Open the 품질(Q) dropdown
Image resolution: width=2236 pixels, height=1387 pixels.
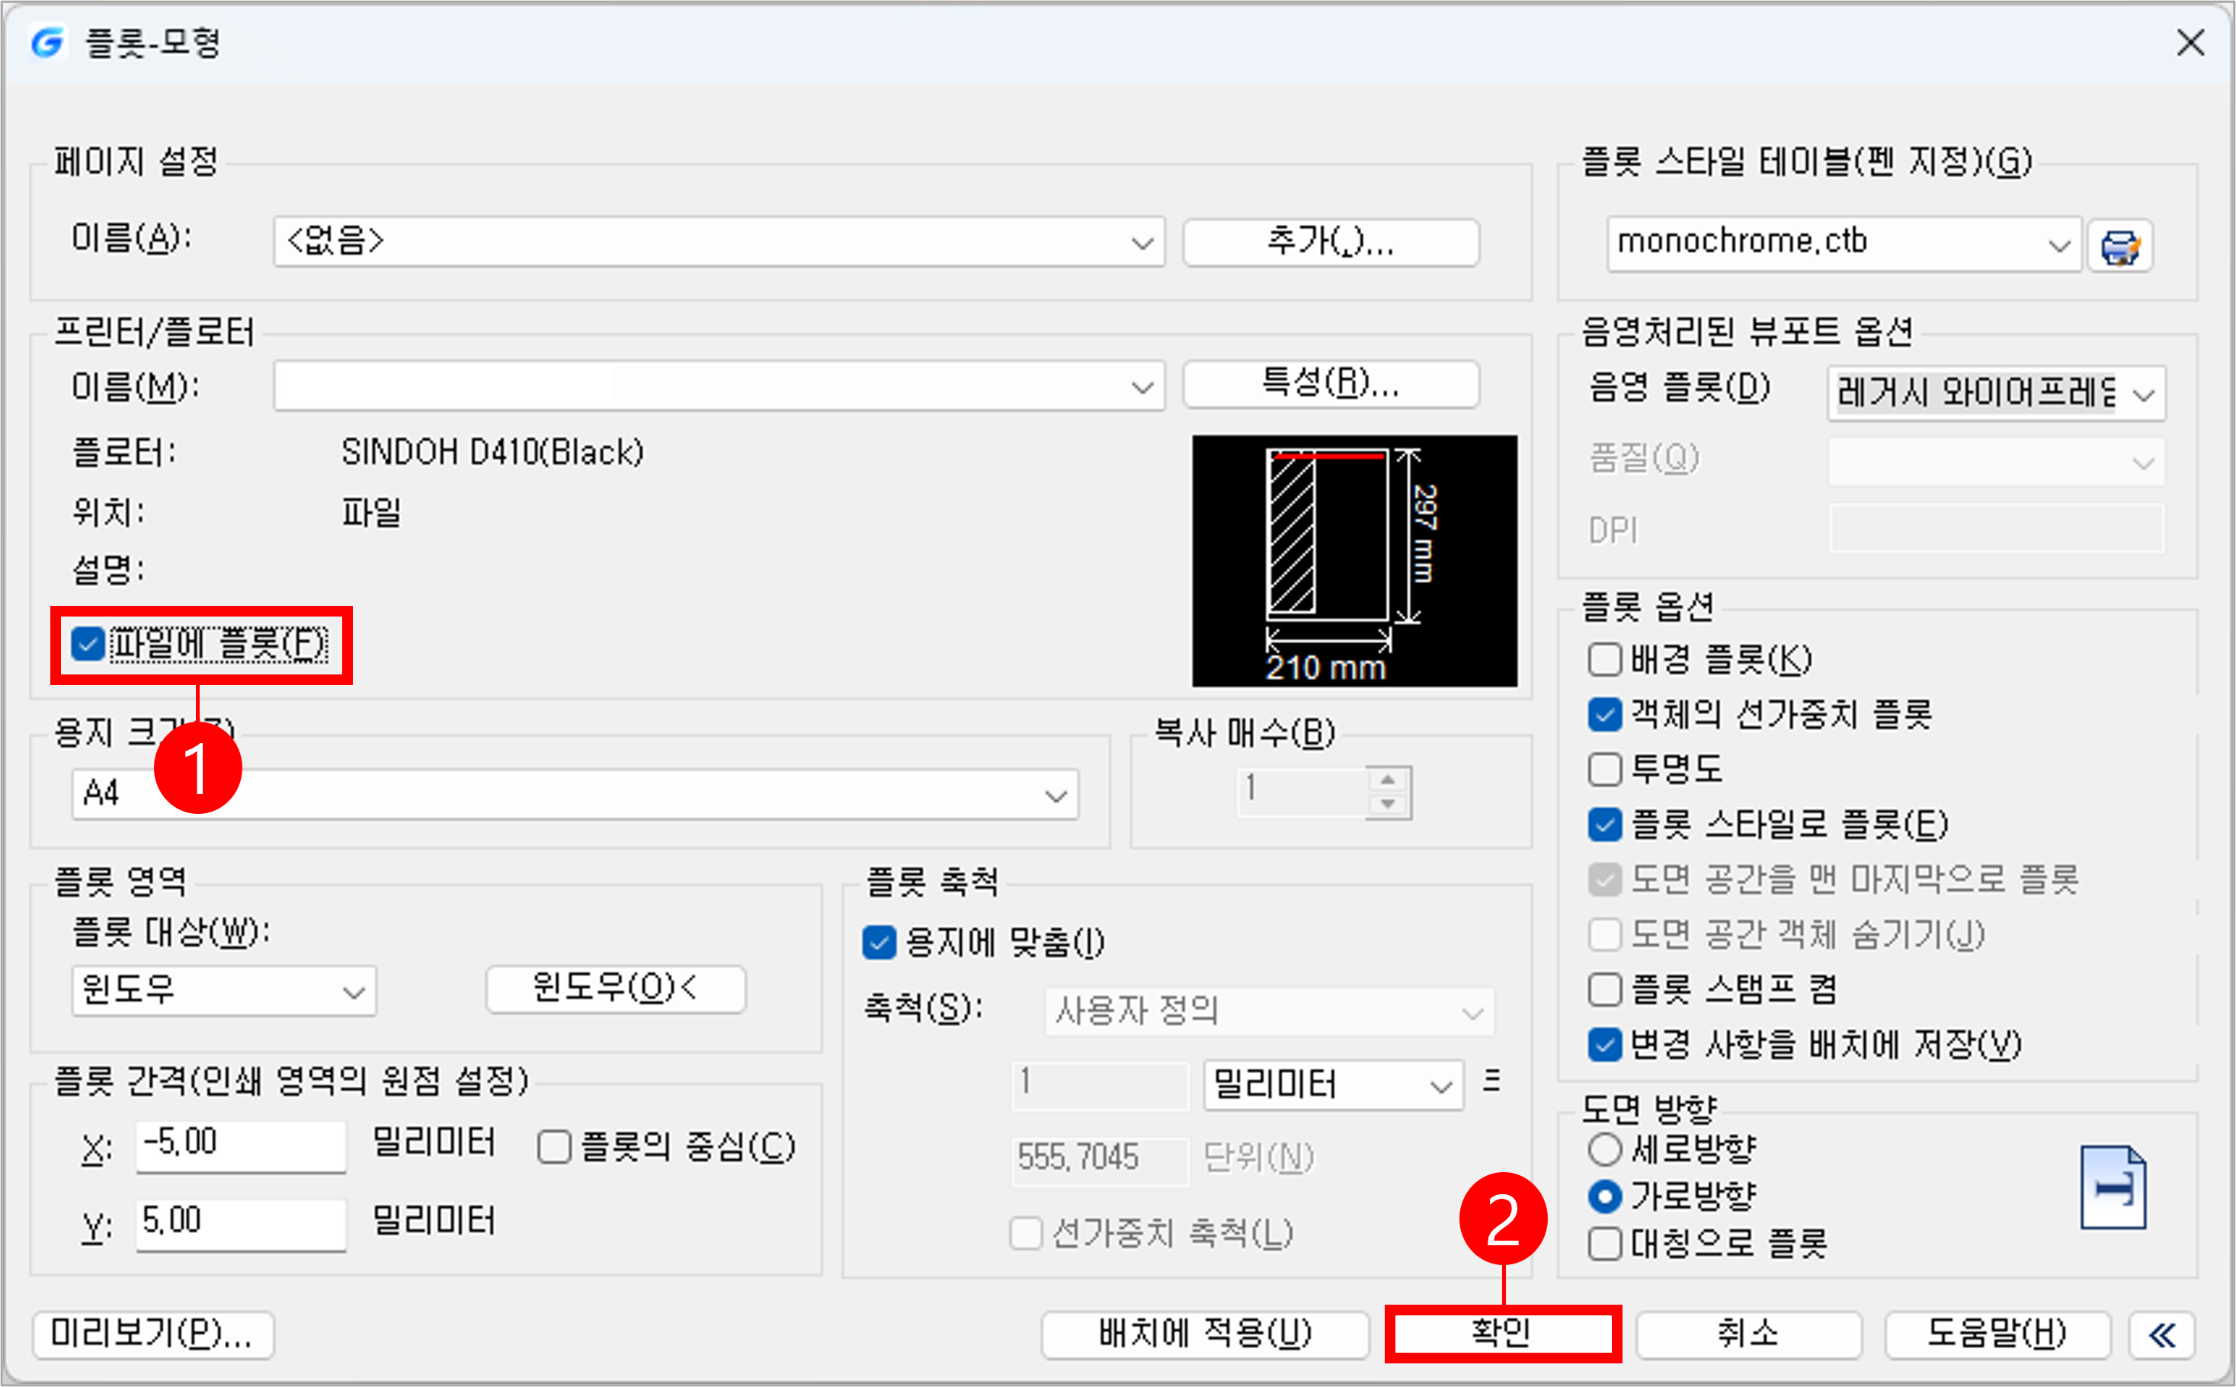(1997, 463)
